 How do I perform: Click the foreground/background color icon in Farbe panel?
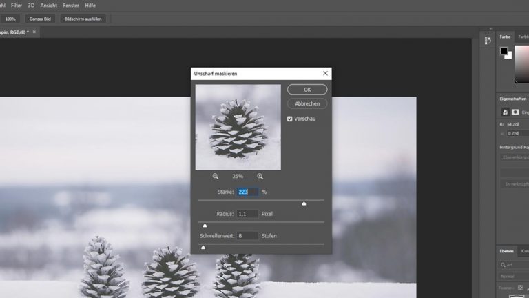(506, 52)
